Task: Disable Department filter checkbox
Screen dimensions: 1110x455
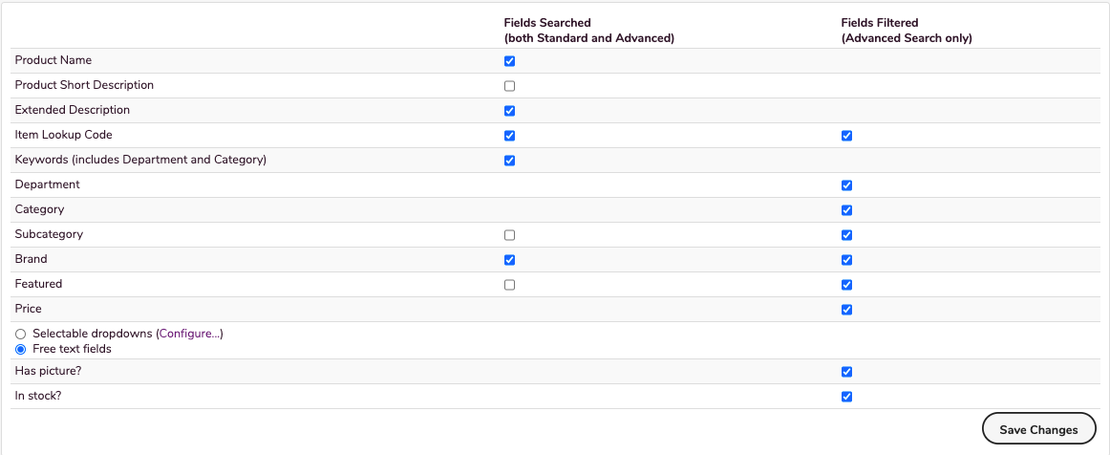Action: pos(846,185)
